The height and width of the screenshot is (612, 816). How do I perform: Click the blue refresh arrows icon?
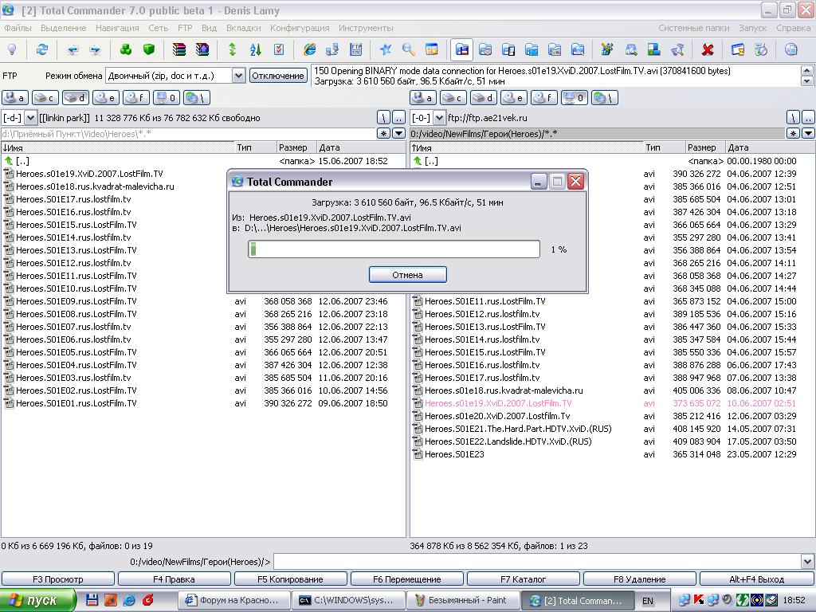[x=41, y=49]
